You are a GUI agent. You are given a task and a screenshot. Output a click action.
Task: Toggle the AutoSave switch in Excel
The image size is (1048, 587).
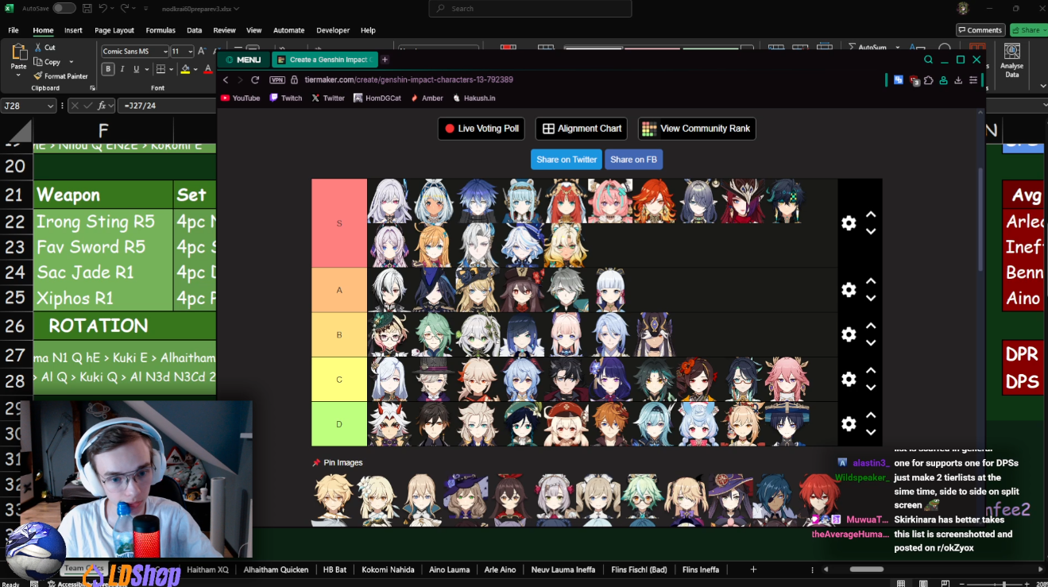pyautogui.click(x=64, y=9)
